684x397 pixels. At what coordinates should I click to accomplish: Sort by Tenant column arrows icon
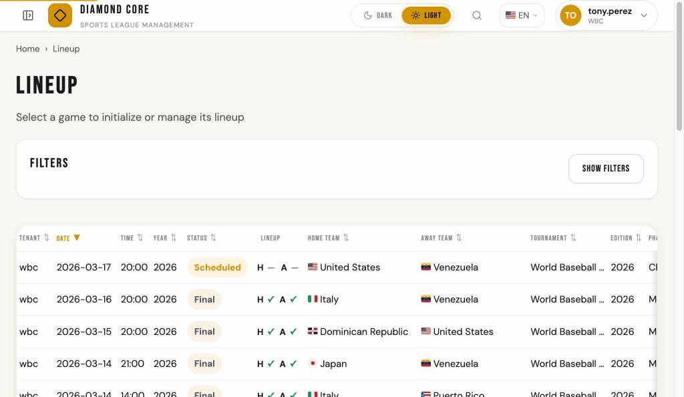click(x=47, y=238)
